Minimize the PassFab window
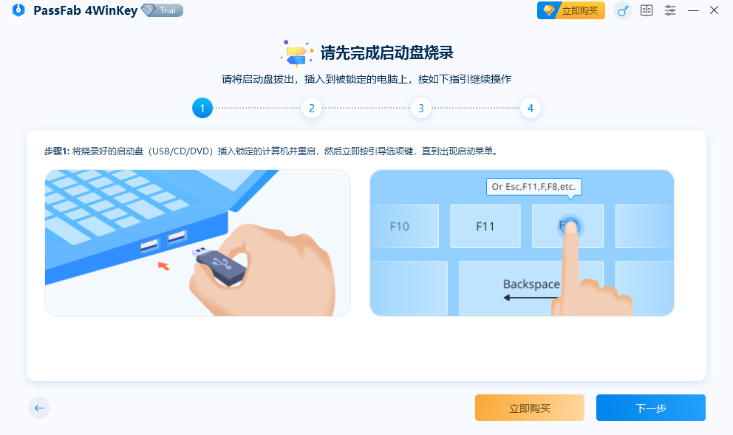The image size is (733, 435). (x=693, y=10)
